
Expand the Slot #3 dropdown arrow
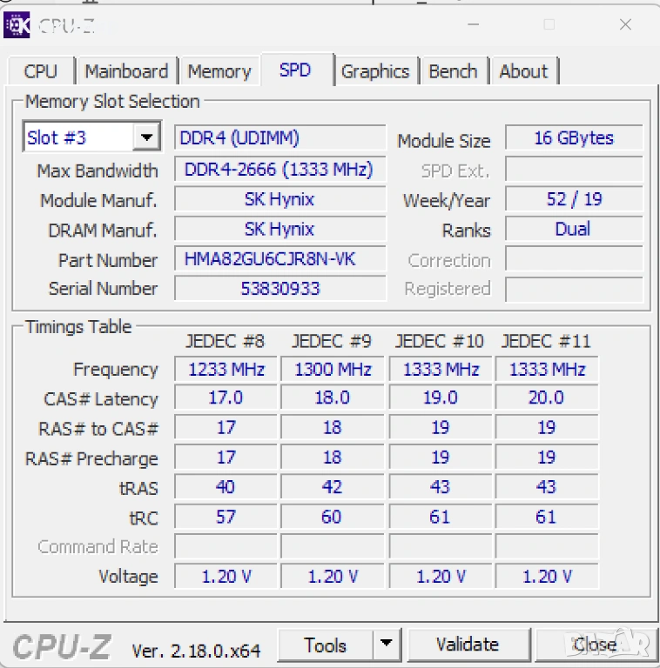(146, 137)
